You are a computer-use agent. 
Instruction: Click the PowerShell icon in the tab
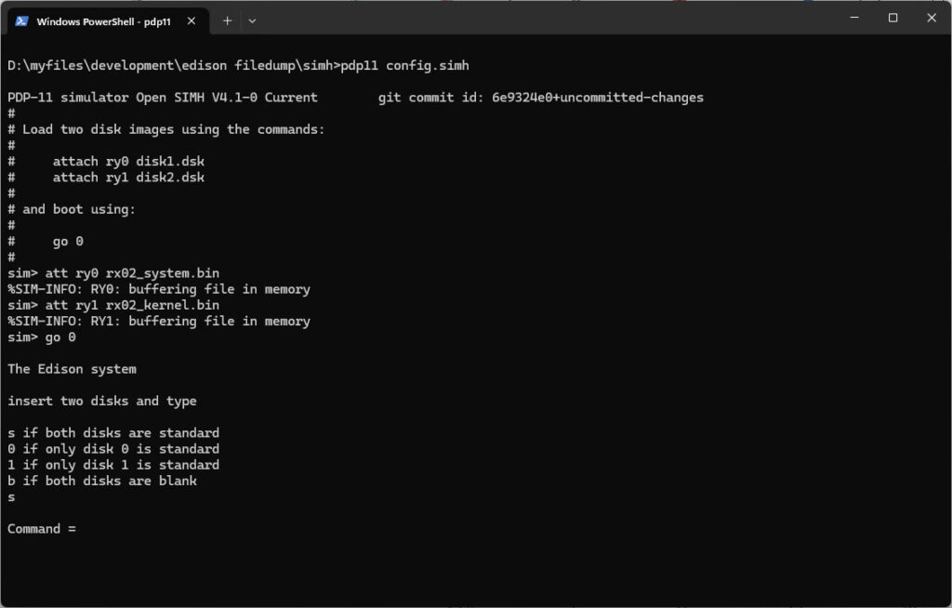21,20
